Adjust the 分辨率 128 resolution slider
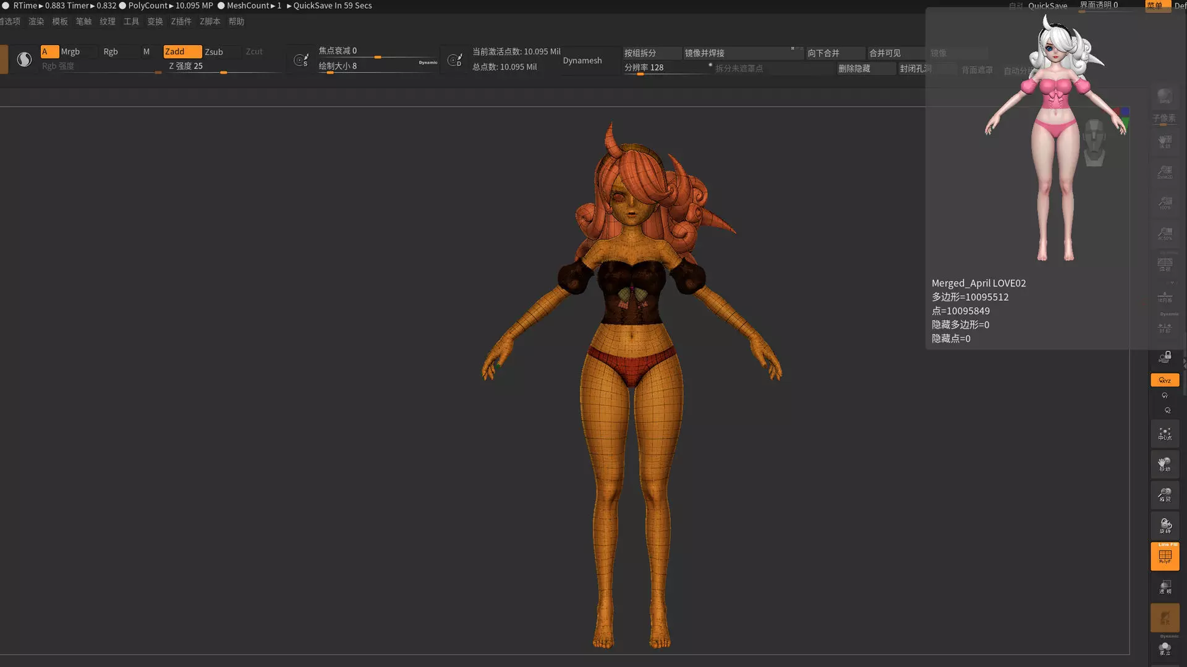This screenshot has width=1187, height=667. (666, 68)
